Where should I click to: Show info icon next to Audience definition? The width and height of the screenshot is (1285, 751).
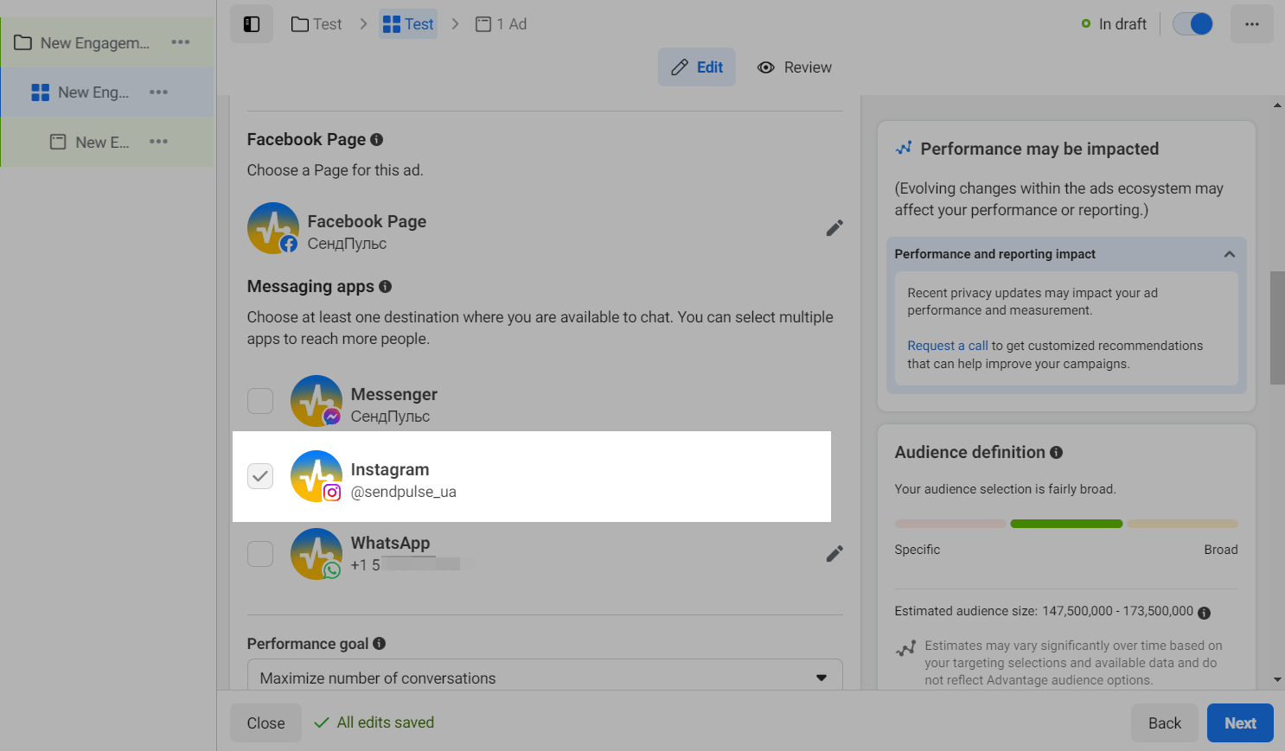tap(1057, 453)
